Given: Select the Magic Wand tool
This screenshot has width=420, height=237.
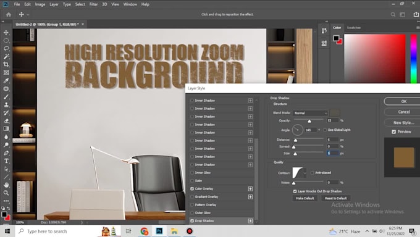Looking at the screenshot, I should click(x=6, y=57).
